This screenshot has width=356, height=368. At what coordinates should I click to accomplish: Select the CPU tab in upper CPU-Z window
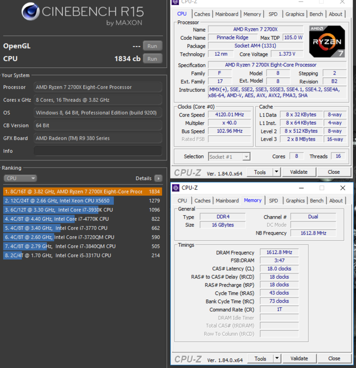coord(182,14)
